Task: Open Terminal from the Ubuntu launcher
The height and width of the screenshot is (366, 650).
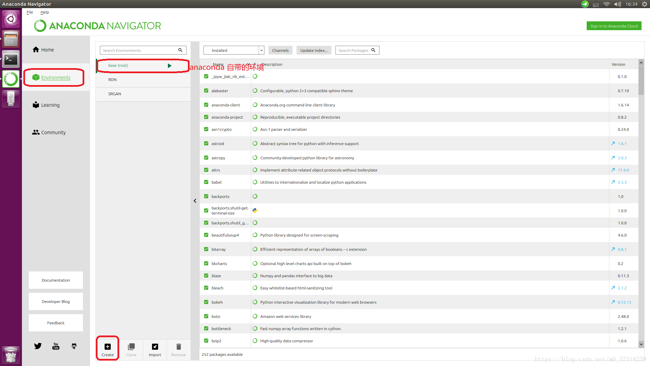Action: (11, 59)
